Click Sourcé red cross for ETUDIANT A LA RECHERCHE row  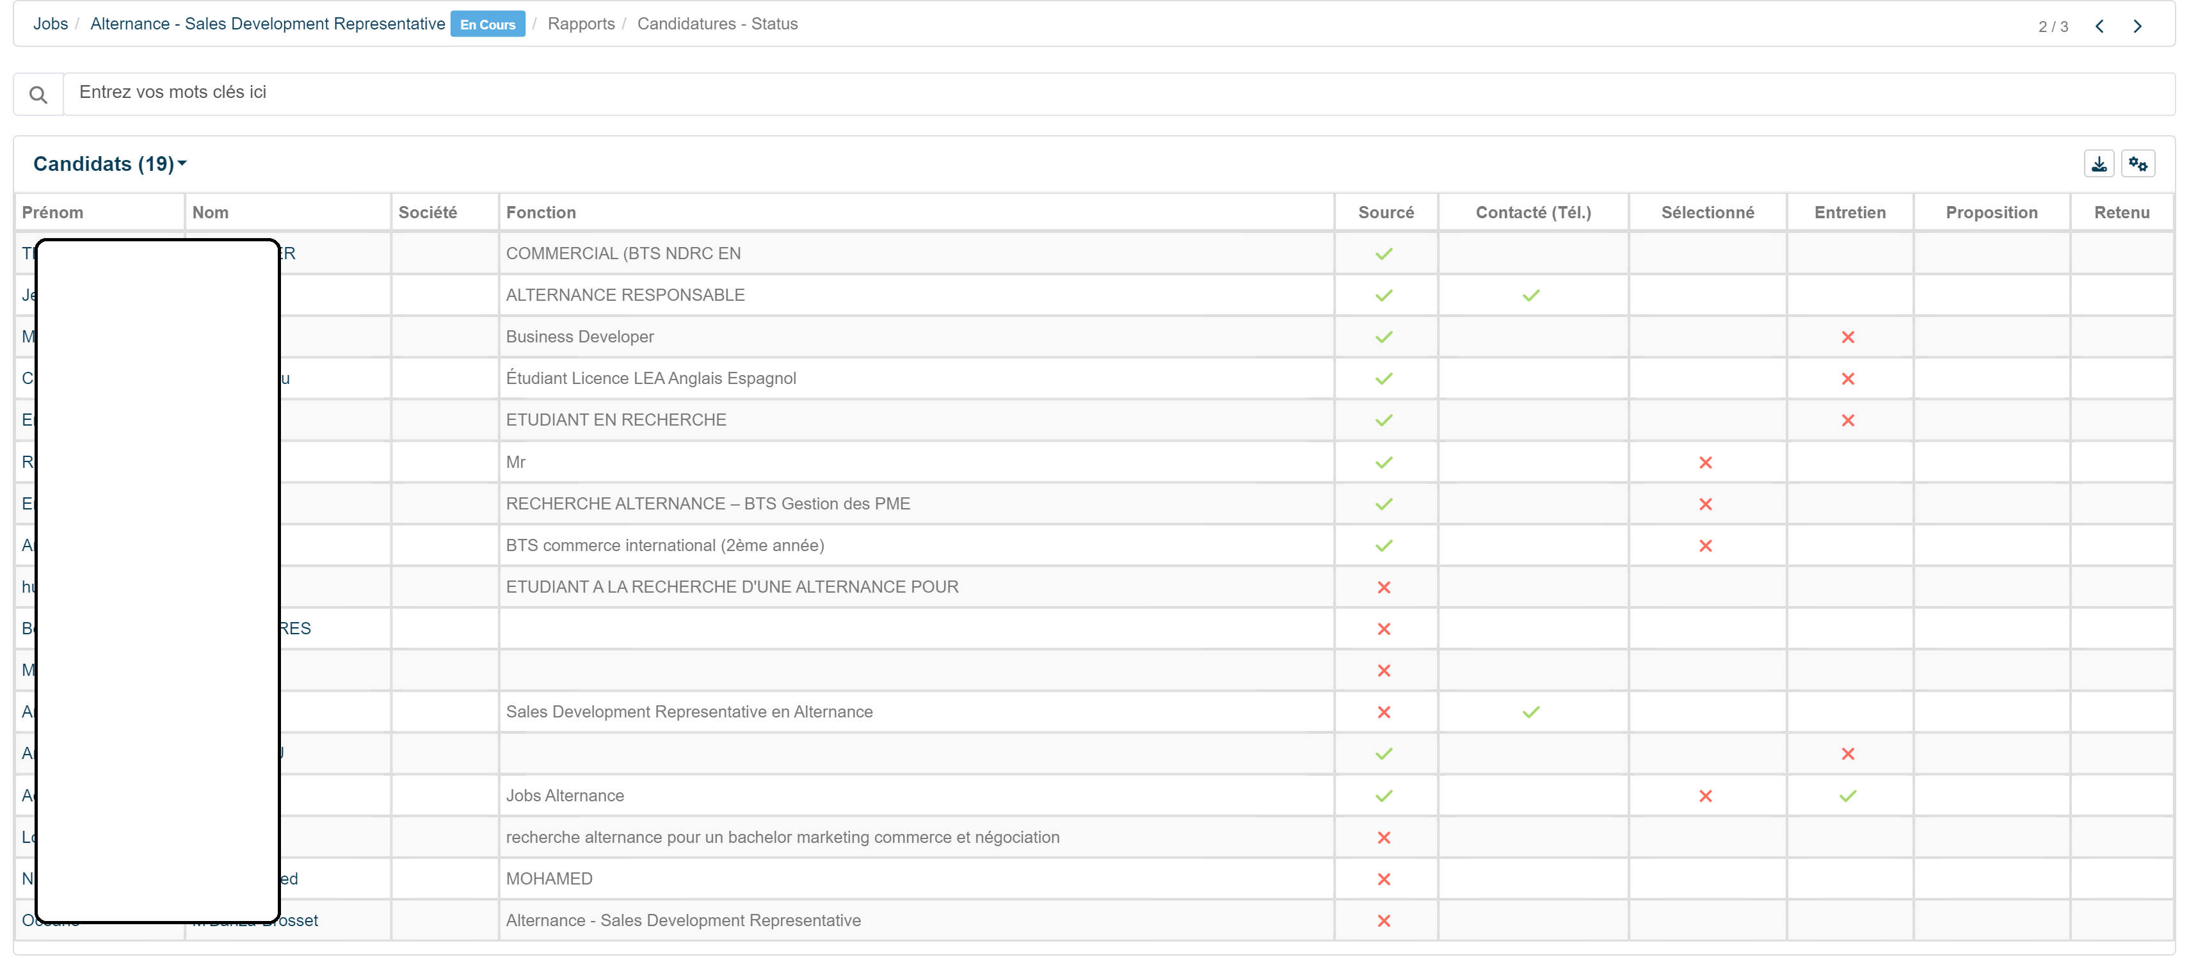(1384, 588)
